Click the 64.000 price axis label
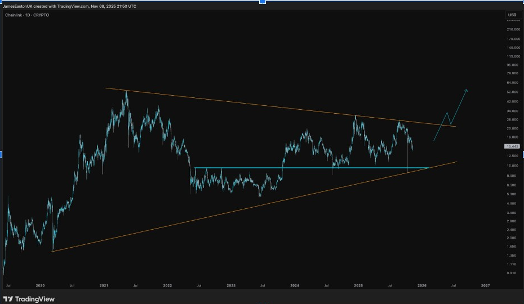524x304 pixels. pyautogui.click(x=513, y=83)
